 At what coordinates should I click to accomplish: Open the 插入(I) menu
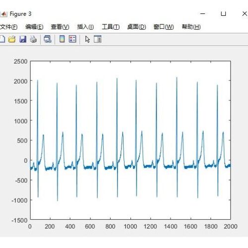[85, 27]
